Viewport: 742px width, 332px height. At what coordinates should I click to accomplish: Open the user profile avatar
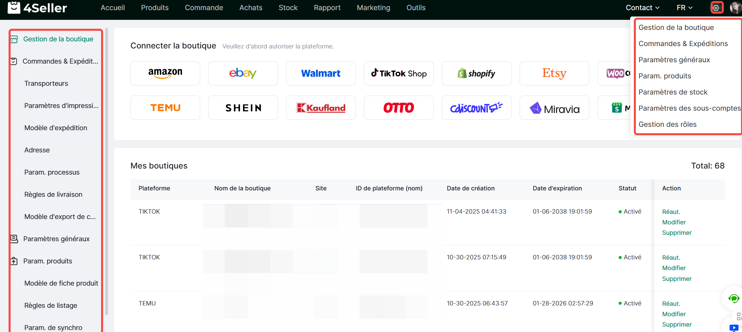(x=736, y=8)
